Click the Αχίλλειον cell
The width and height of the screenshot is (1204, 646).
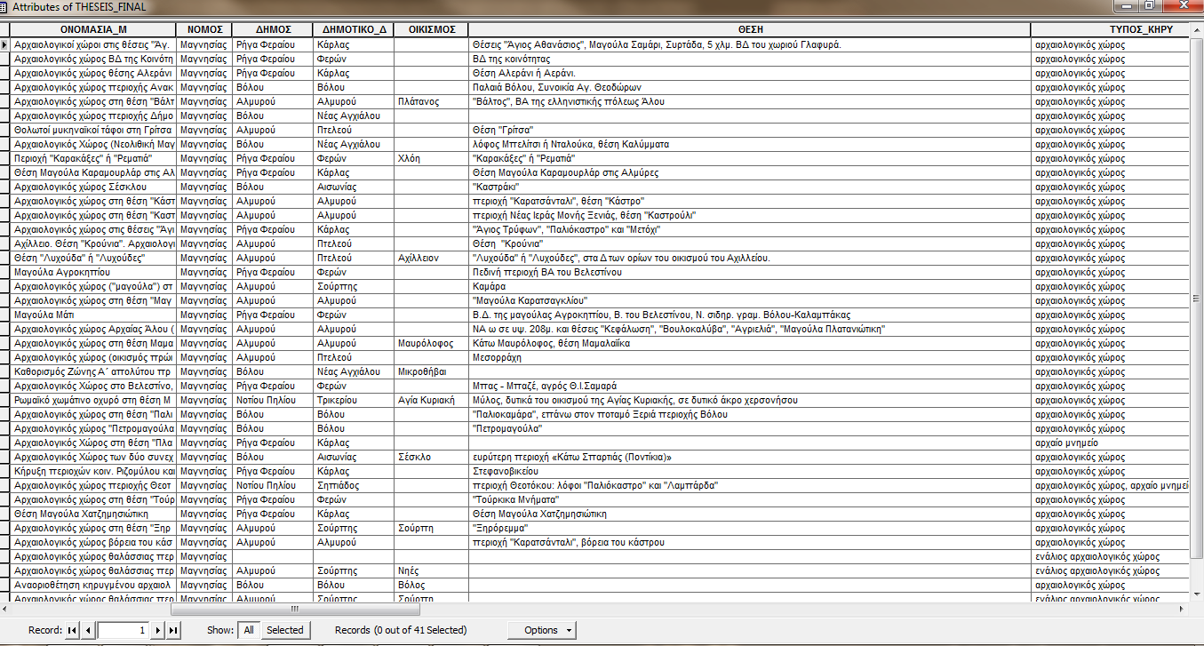click(x=432, y=258)
